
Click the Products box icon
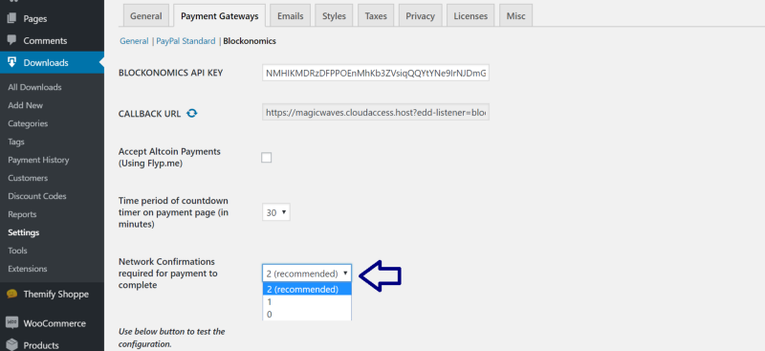[x=11, y=344]
